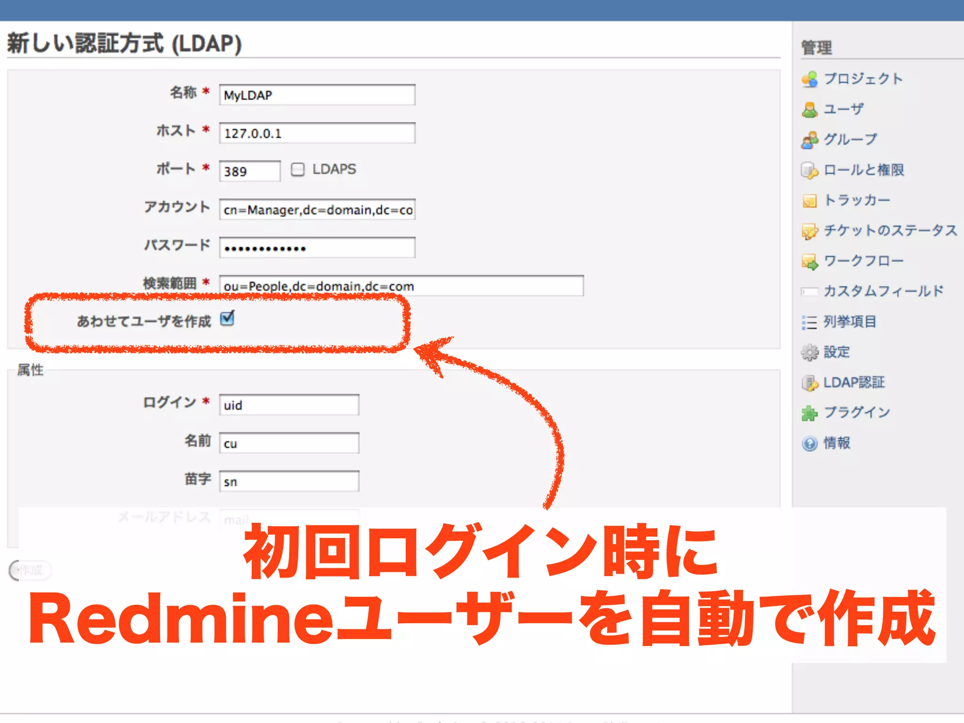Image resolution: width=964 pixels, height=723 pixels.
Task: Click the 検索範囲 field with ou=People
Action: pos(402,286)
